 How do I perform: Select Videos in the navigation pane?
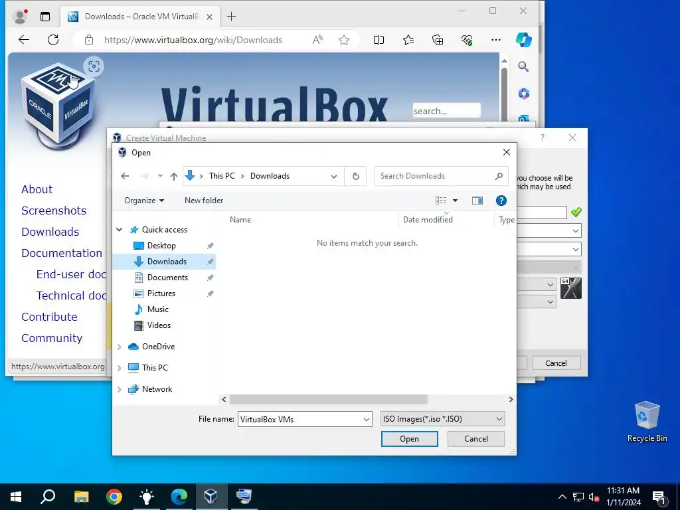tap(159, 325)
